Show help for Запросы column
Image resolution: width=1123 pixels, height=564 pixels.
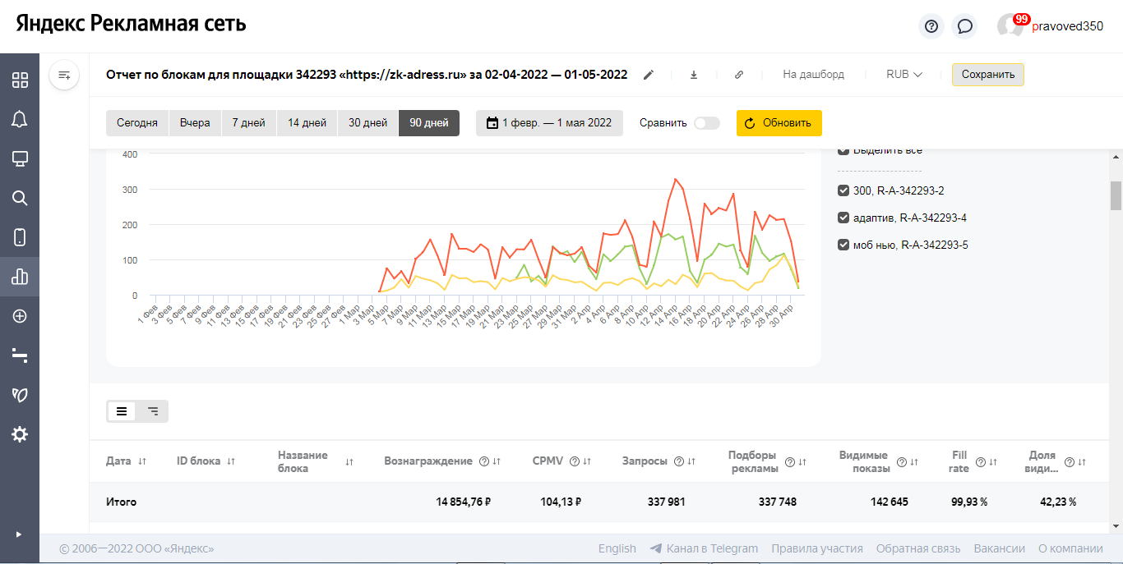[679, 461]
